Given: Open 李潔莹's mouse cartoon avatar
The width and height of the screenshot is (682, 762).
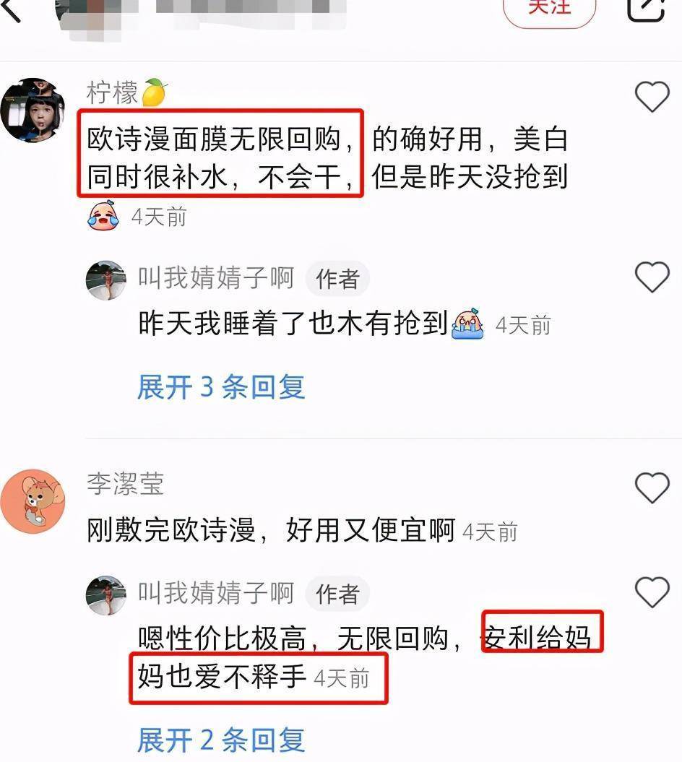Looking at the screenshot, I should [33, 501].
